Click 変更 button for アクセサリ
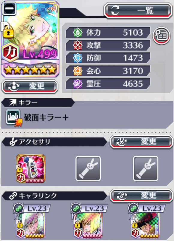The height and width of the screenshot is (241, 174). (x=141, y=142)
